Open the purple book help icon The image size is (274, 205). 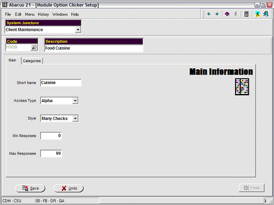[227, 14]
